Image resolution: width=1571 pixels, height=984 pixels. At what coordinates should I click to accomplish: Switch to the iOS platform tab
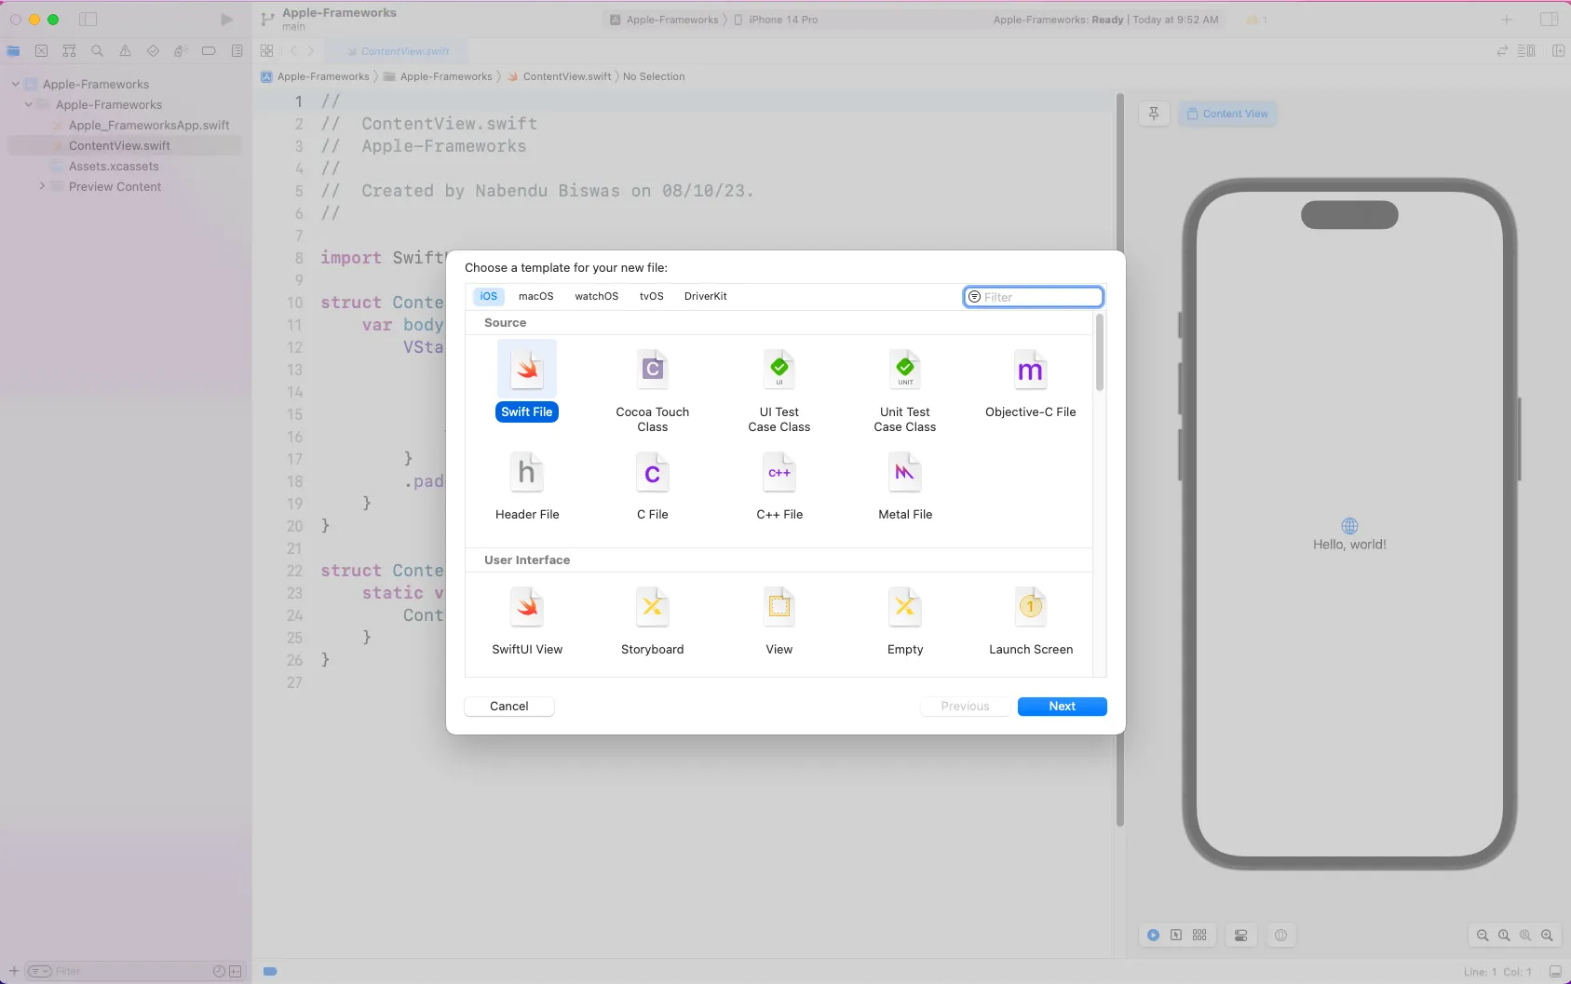click(x=489, y=296)
